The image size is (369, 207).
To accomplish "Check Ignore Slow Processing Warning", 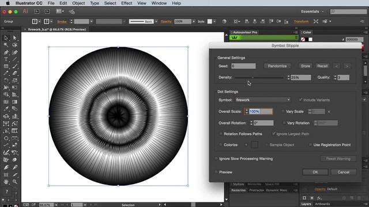I will (x=216, y=159).
